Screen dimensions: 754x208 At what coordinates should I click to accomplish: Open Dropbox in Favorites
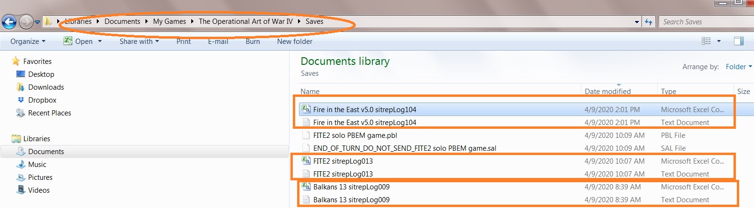[x=42, y=100]
